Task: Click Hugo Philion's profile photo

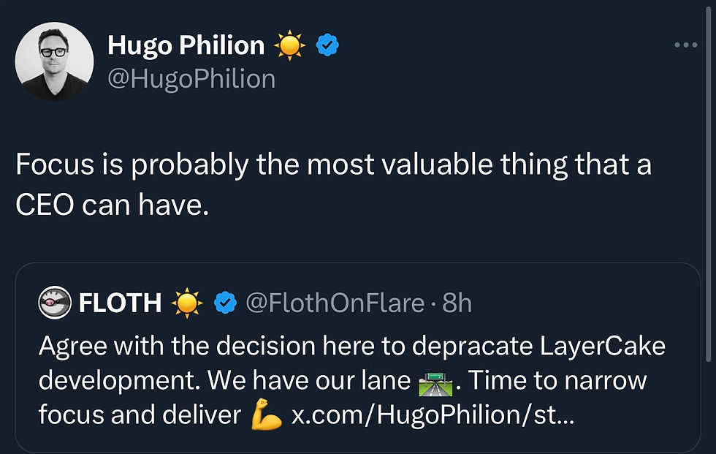Action: (x=54, y=61)
